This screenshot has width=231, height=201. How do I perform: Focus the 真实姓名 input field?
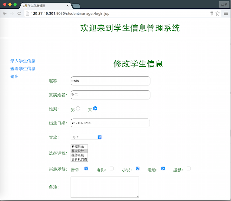[x=110, y=95]
